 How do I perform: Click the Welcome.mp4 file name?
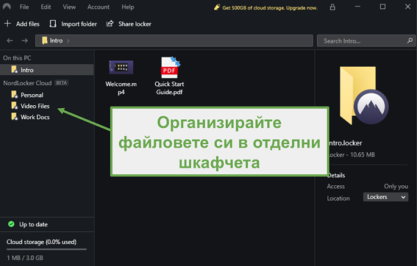(121, 88)
